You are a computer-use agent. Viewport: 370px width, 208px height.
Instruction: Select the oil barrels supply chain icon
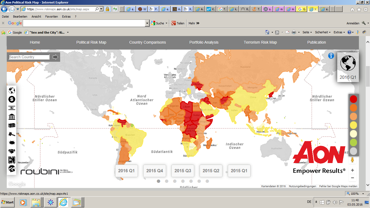[11, 125]
